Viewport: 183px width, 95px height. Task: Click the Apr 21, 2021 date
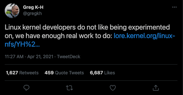click(x=40, y=57)
